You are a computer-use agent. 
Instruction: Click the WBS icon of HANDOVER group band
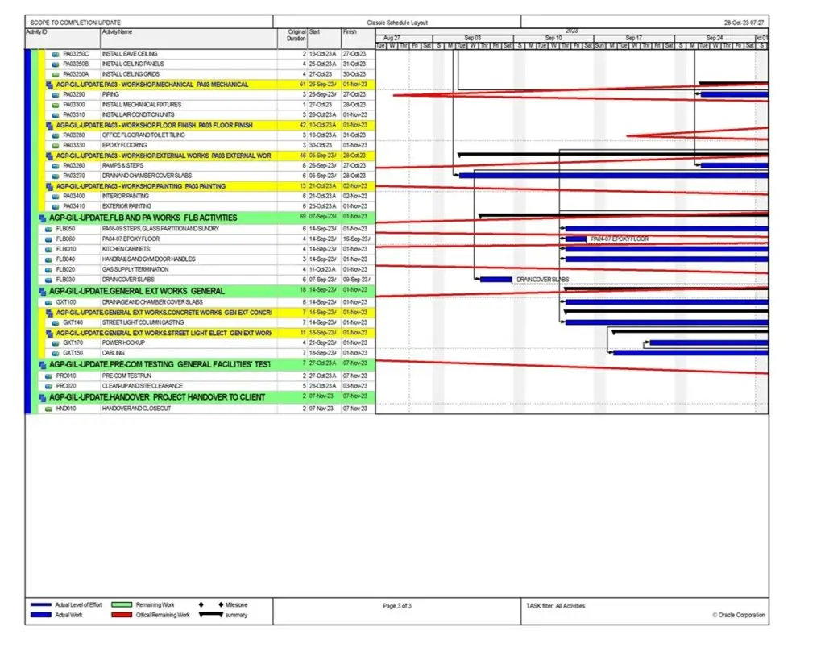click(42, 397)
